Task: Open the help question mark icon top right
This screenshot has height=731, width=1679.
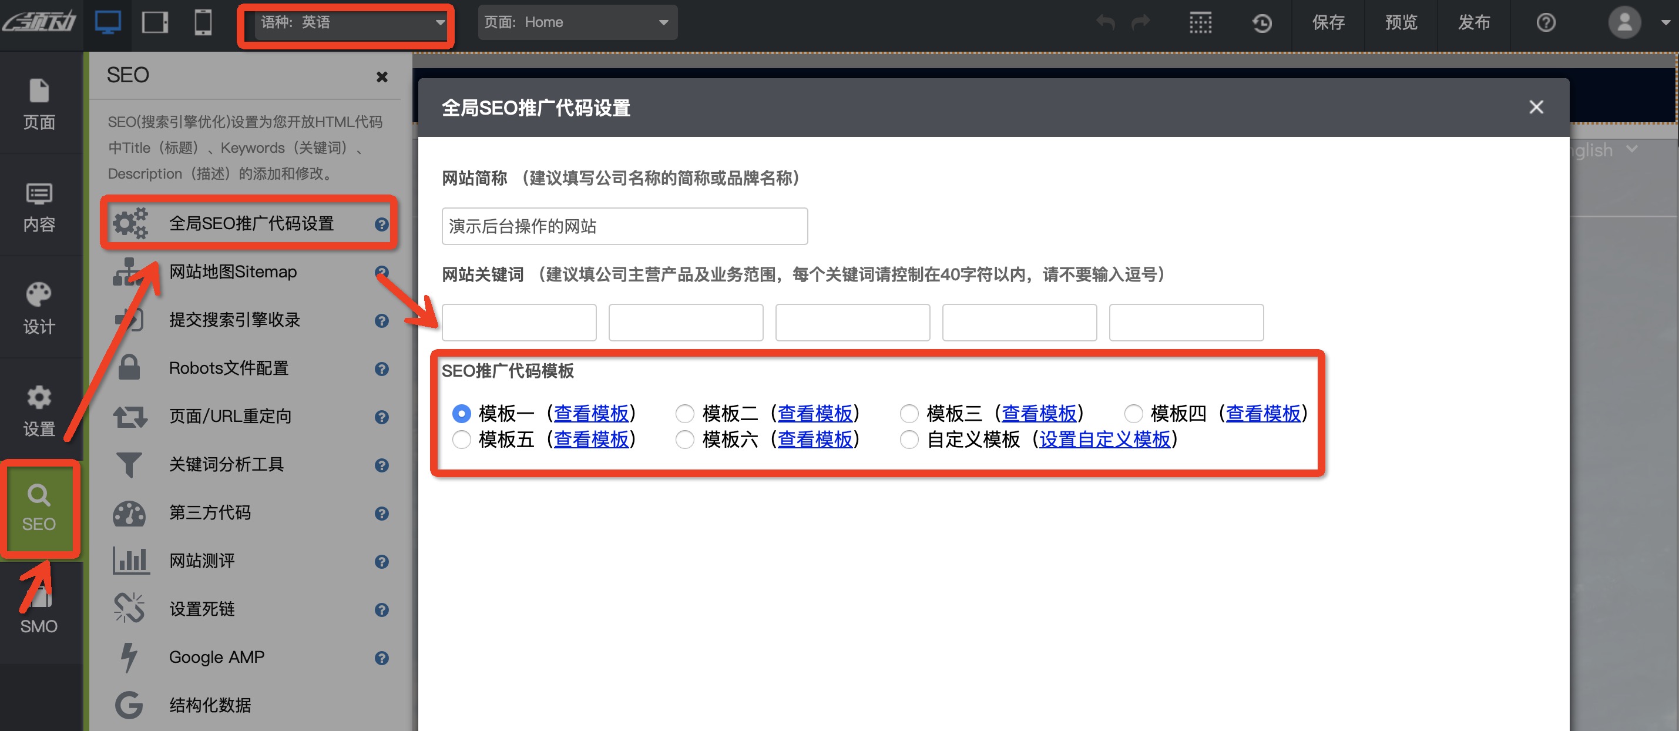Action: 1546,22
